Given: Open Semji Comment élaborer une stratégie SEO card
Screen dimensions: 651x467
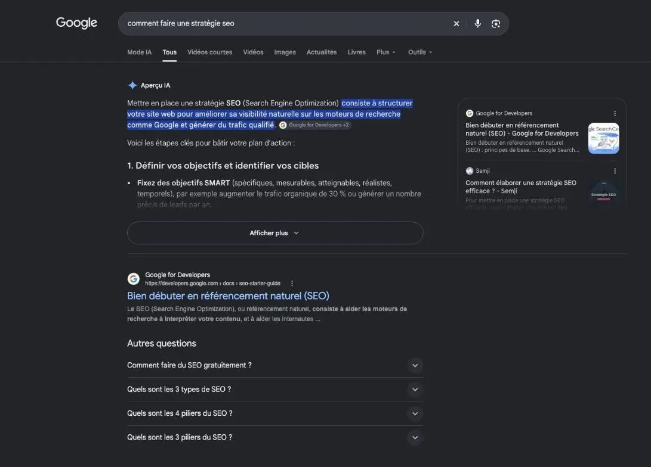Looking at the screenshot, I should tap(521, 187).
